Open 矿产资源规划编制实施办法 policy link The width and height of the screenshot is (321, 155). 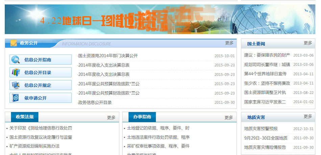34,146
